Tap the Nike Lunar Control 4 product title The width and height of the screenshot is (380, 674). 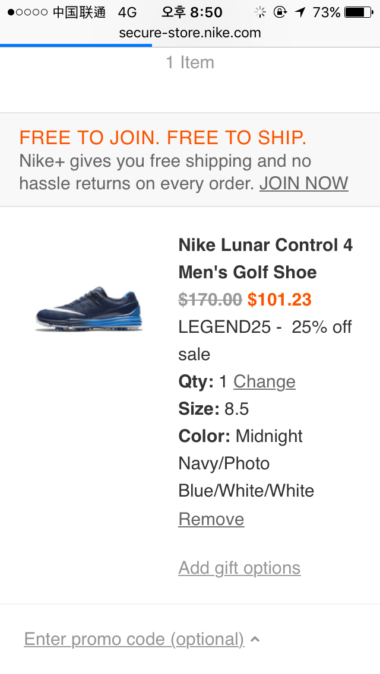(x=265, y=259)
